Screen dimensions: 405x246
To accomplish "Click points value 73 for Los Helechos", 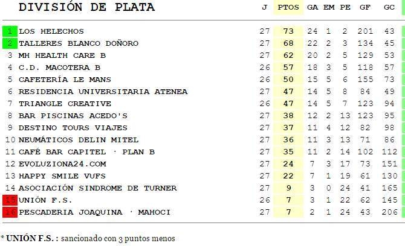I will [x=288, y=31].
